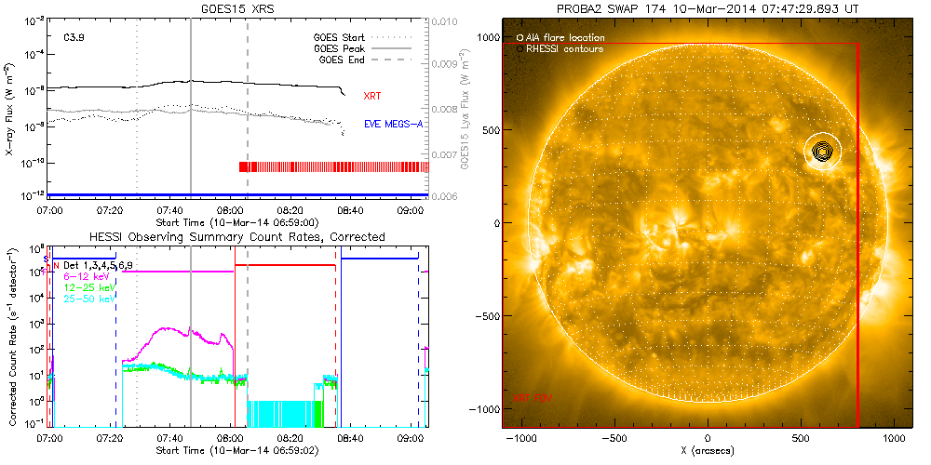Click the RHESSI contours circle icon in legend

click(519, 48)
